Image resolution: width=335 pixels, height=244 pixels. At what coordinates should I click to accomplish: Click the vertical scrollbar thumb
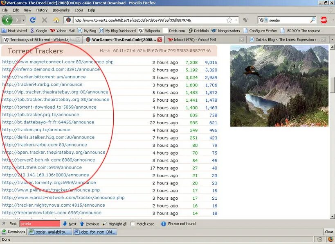pos(333,84)
